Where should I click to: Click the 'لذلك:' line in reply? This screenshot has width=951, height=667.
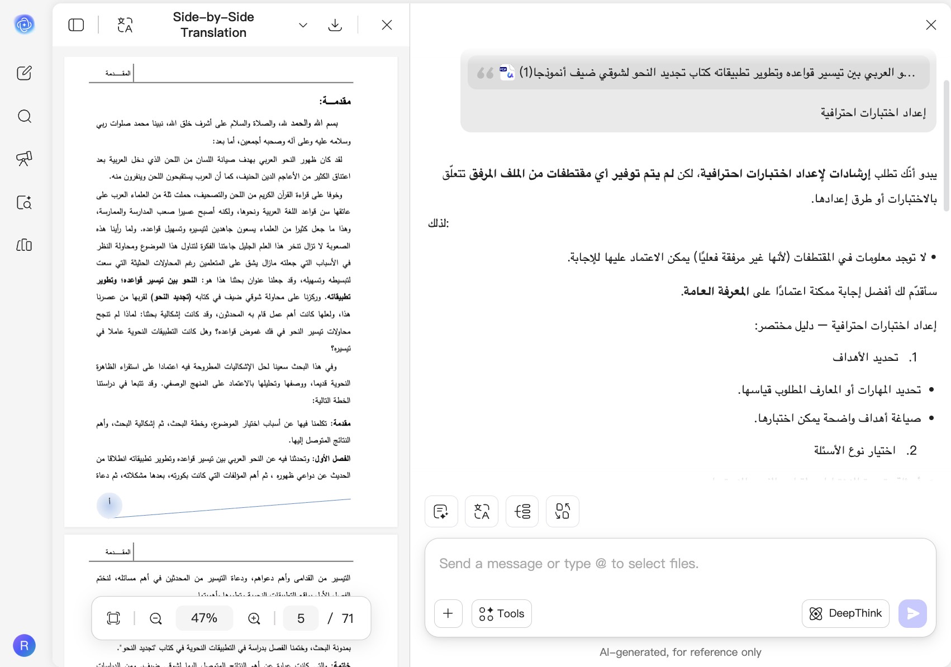pyautogui.click(x=438, y=223)
